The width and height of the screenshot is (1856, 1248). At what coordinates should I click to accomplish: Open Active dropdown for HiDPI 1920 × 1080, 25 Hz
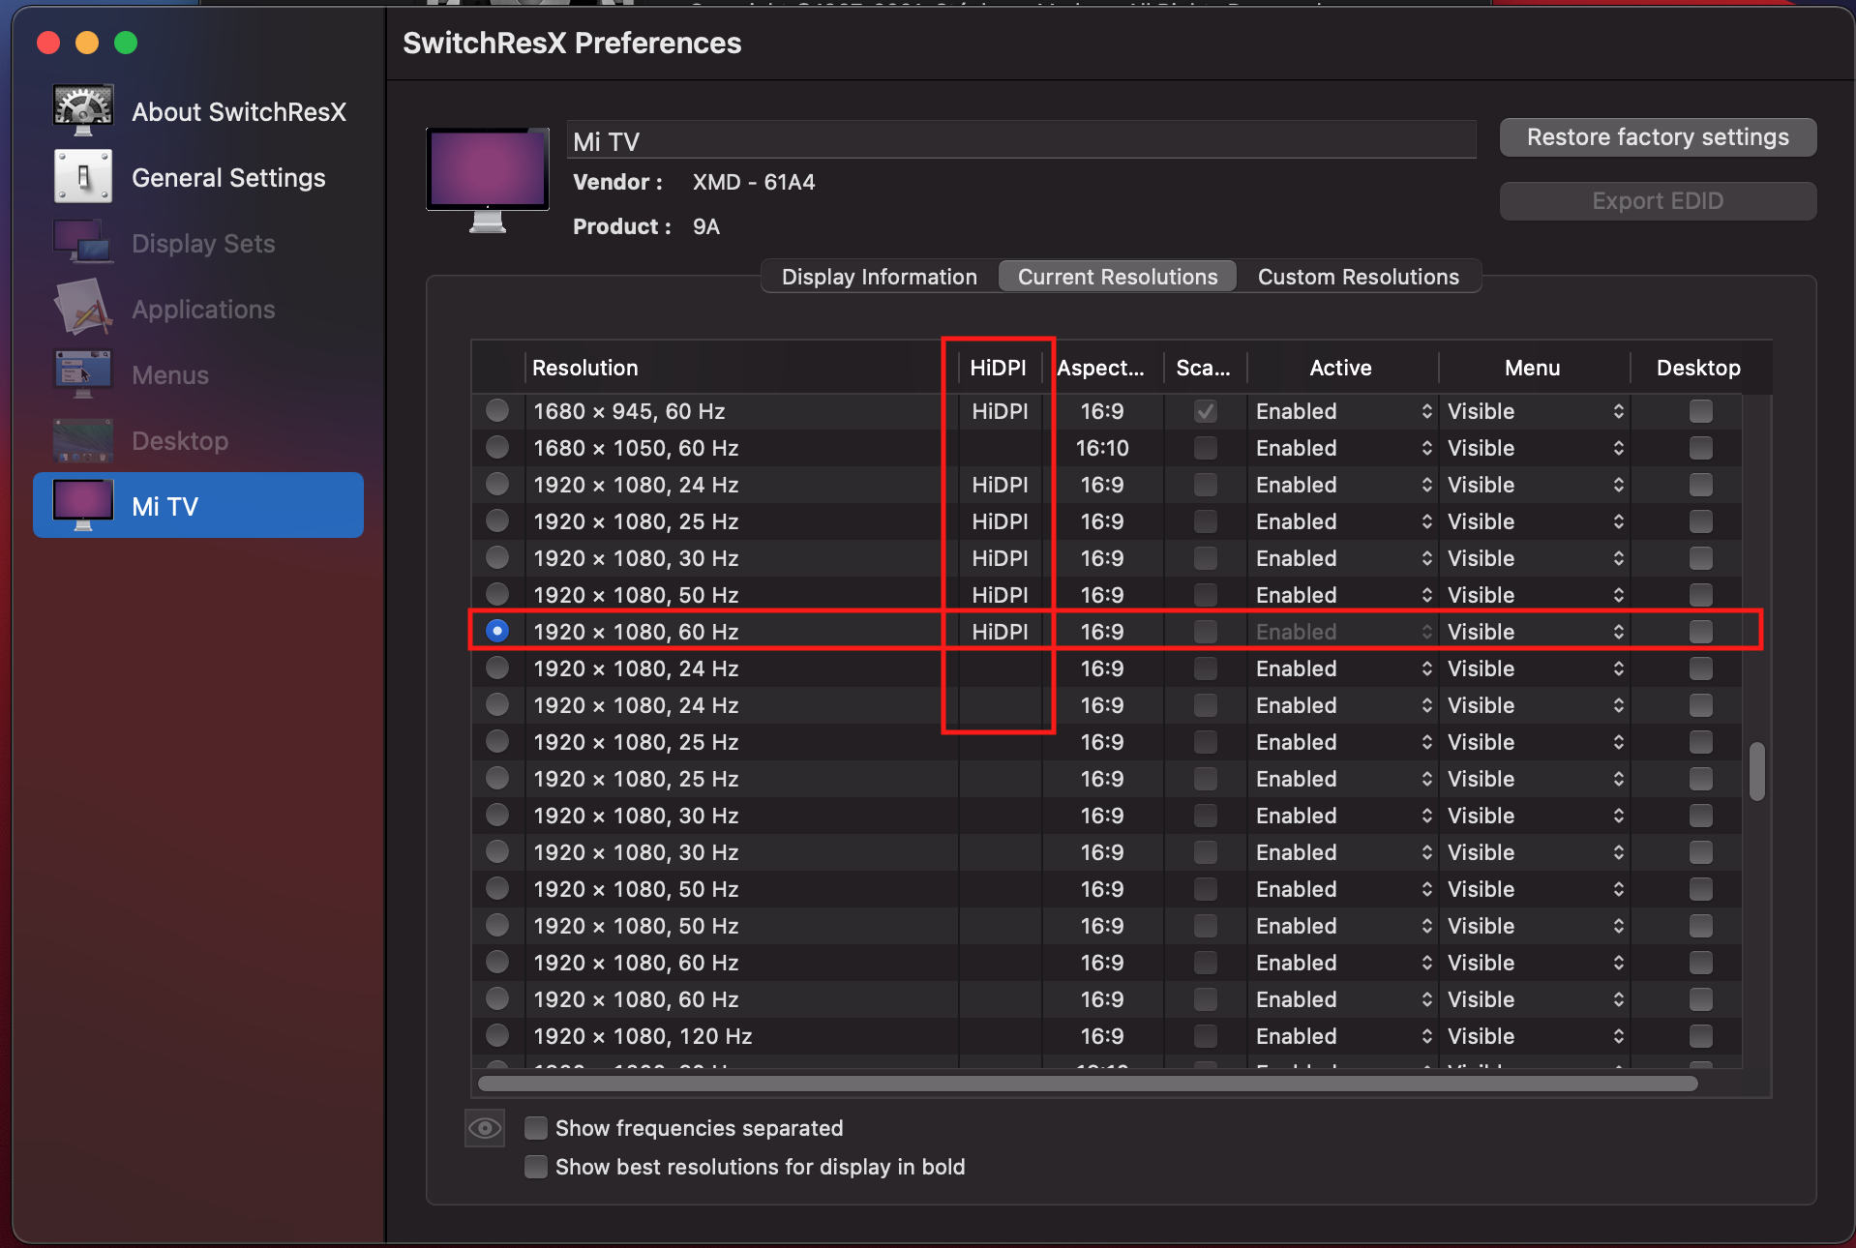1343,521
